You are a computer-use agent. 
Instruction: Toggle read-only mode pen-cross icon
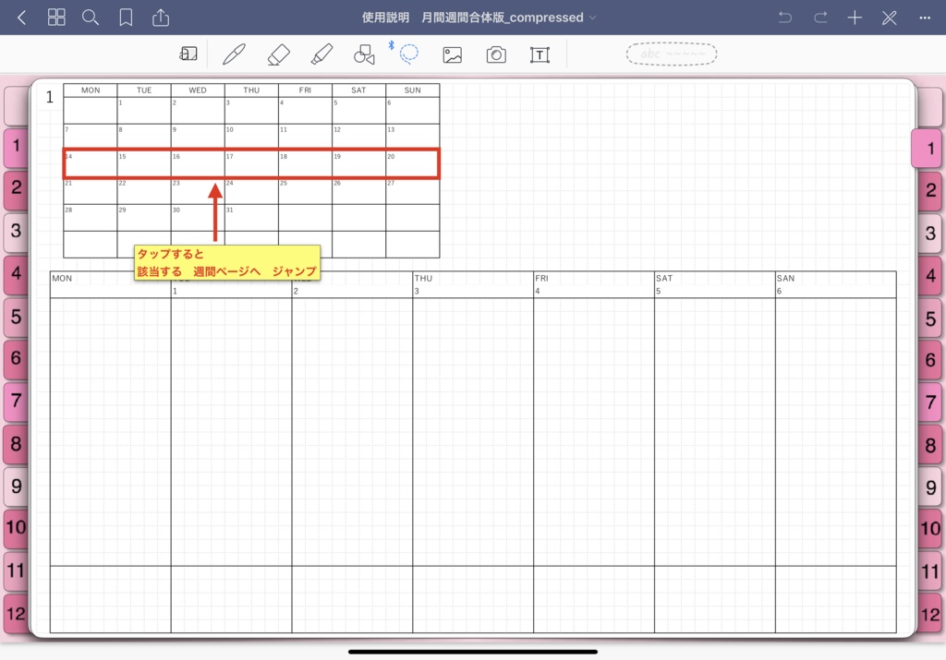tap(890, 18)
